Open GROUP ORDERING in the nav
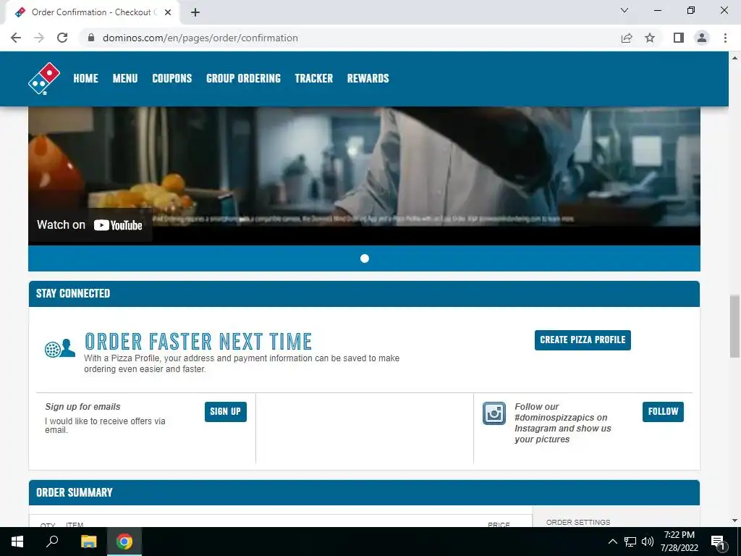The width and height of the screenshot is (741, 556). click(x=243, y=78)
